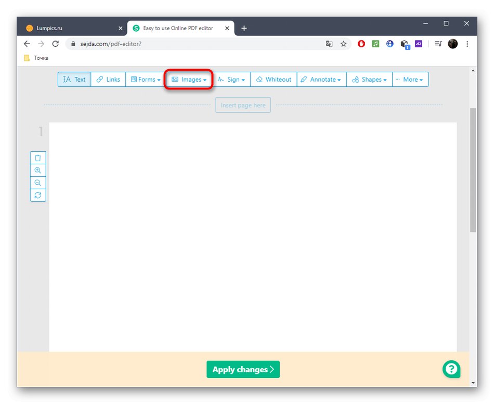Bookmark the page via star icon
The height and width of the screenshot is (404, 494).
pos(344,44)
